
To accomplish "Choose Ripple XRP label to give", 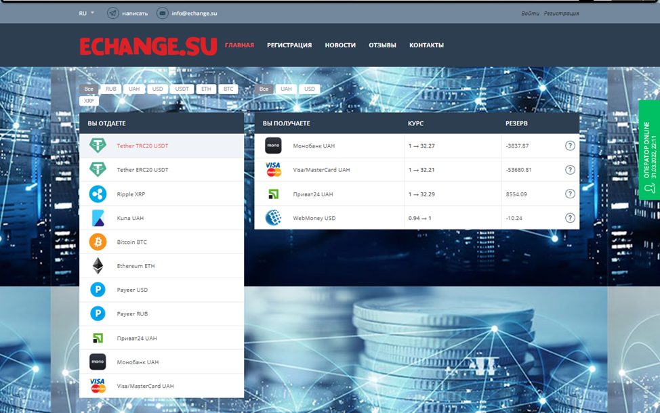I will [131, 194].
